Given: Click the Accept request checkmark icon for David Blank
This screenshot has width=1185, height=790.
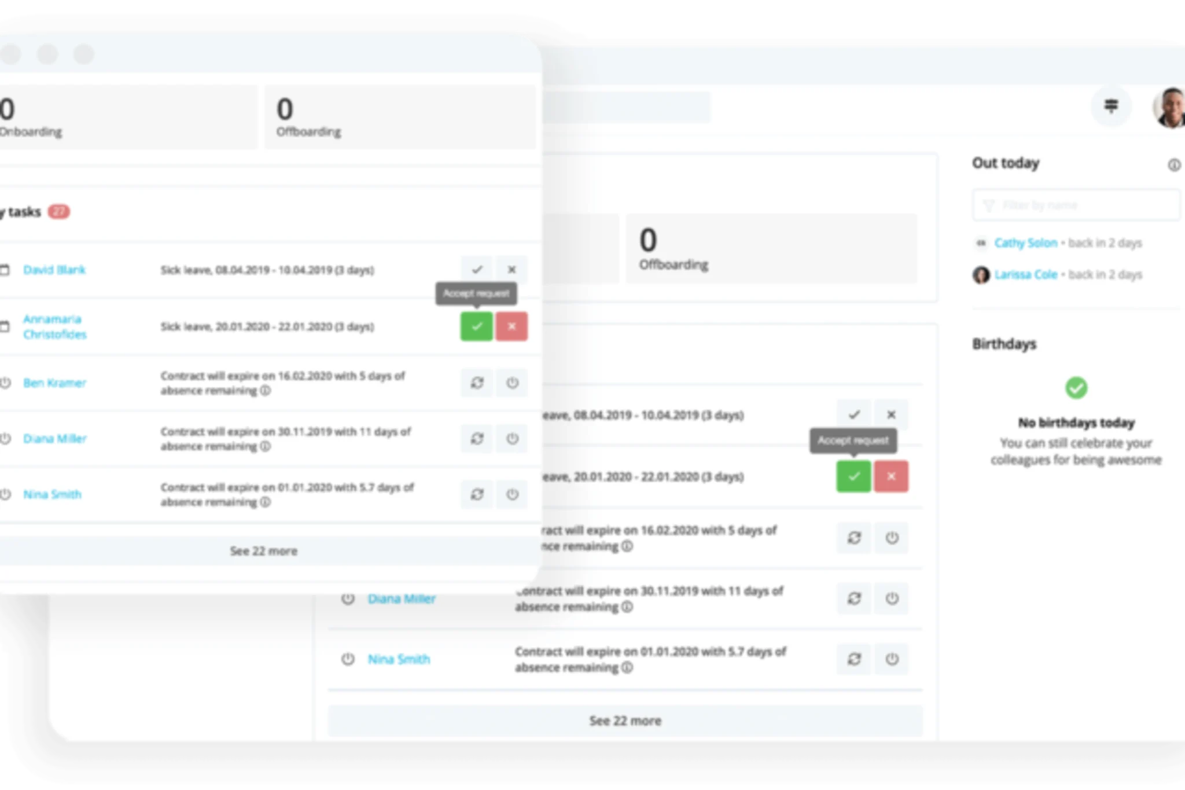Looking at the screenshot, I should point(477,269).
